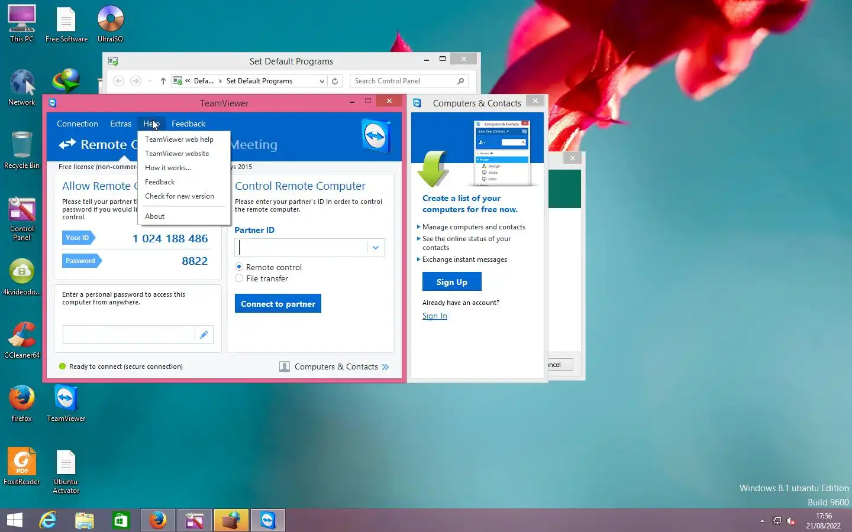This screenshot has width=852, height=532.
Task: Click the clock in the system tray
Action: (824, 521)
